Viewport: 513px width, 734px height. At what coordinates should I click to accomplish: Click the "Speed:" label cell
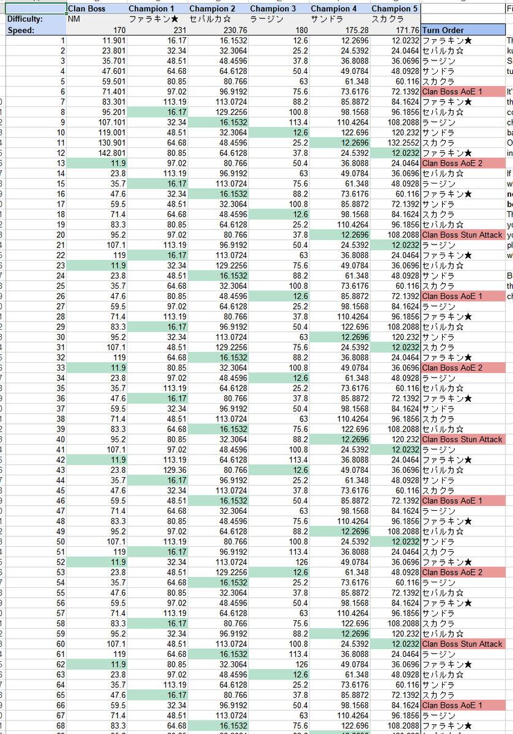click(x=35, y=30)
